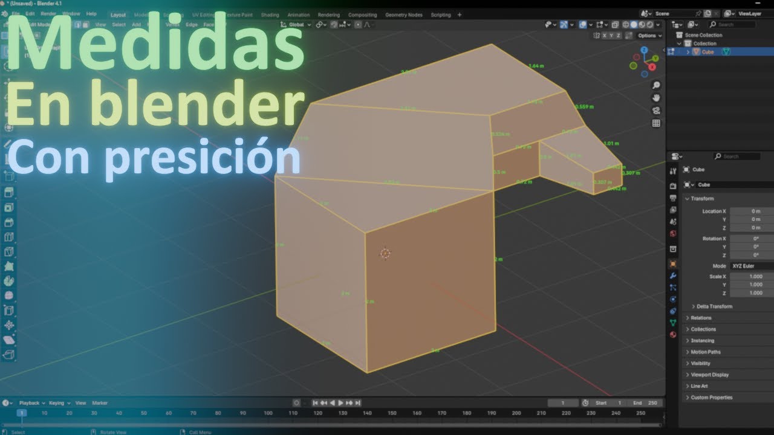This screenshot has width=774, height=435.
Task: Open rotation Mode XYZ Euler dropdown
Action: (752, 266)
